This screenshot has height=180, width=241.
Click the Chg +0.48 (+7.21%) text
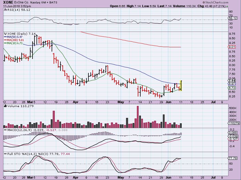tap(212, 6)
